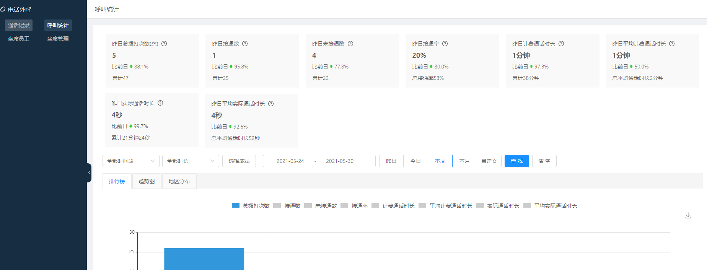Switch to the 排行榜 tab
707x270 pixels.
(117, 181)
